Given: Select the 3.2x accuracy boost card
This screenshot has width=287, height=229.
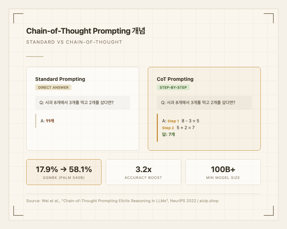Looking at the screenshot, I should click(143, 172).
